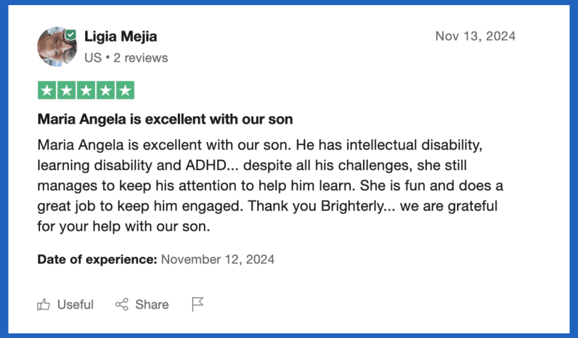Click the "Date of experience:" label
Image resolution: width=578 pixels, height=338 pixels.
point(97,260)
